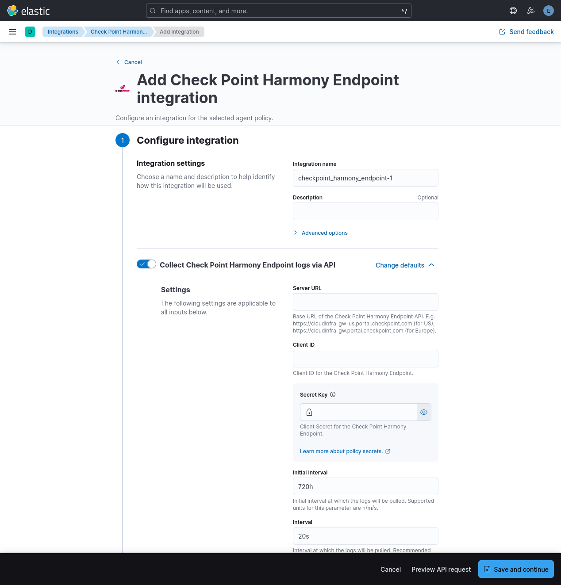Follow the Learn more about policy secrets link

(x=341, y=451)
